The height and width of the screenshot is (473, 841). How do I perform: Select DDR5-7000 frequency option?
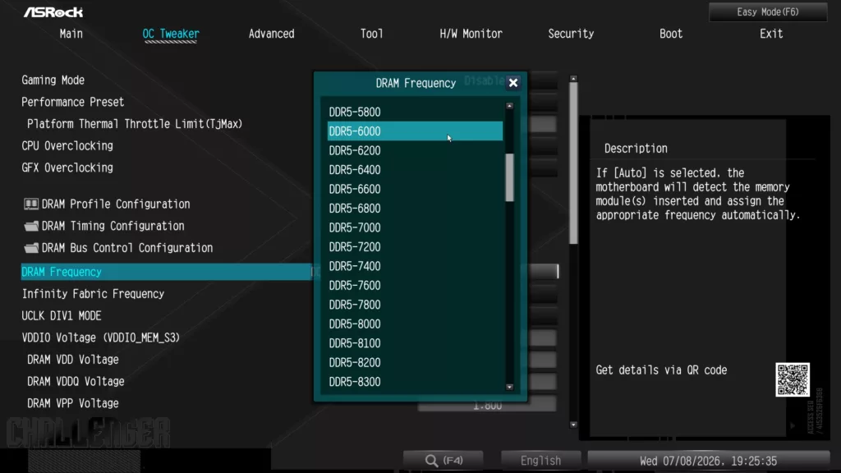pos(415,227)
